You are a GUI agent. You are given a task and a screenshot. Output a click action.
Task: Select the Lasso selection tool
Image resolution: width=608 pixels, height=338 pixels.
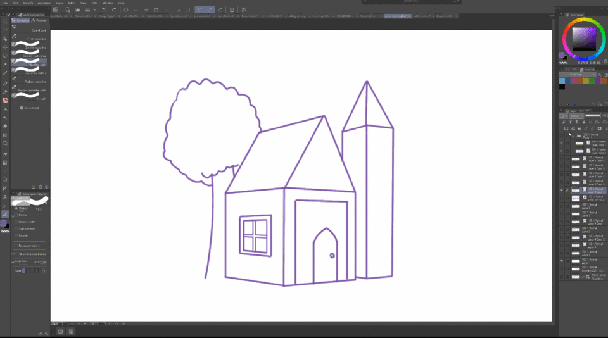coord(5,56)
